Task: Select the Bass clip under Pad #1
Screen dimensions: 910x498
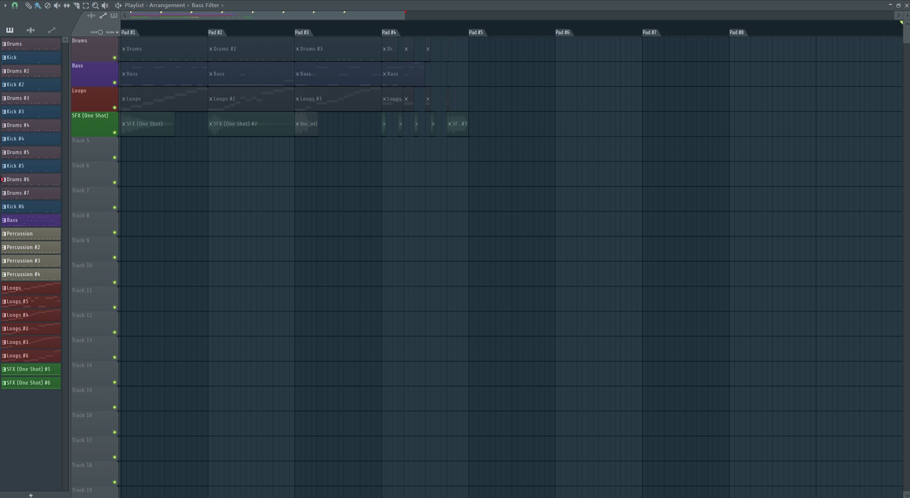Action: (x=164, y=73)
